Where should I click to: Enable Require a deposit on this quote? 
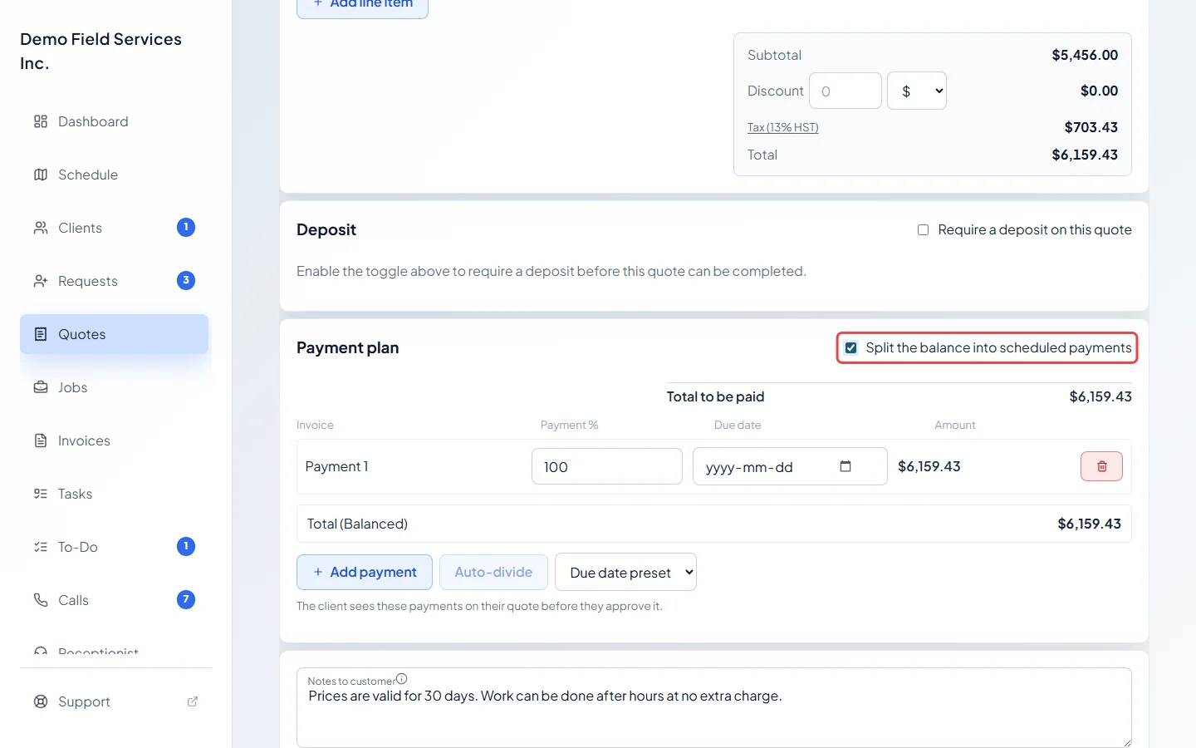923,229
